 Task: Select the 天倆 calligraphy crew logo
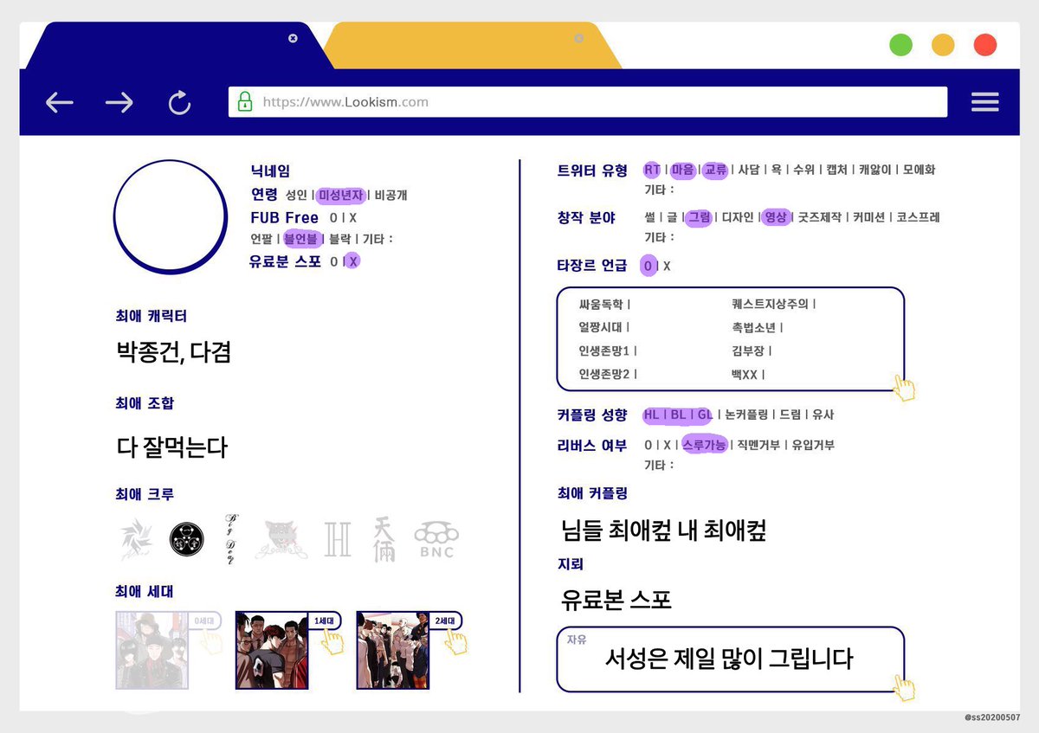coord(384,539)
